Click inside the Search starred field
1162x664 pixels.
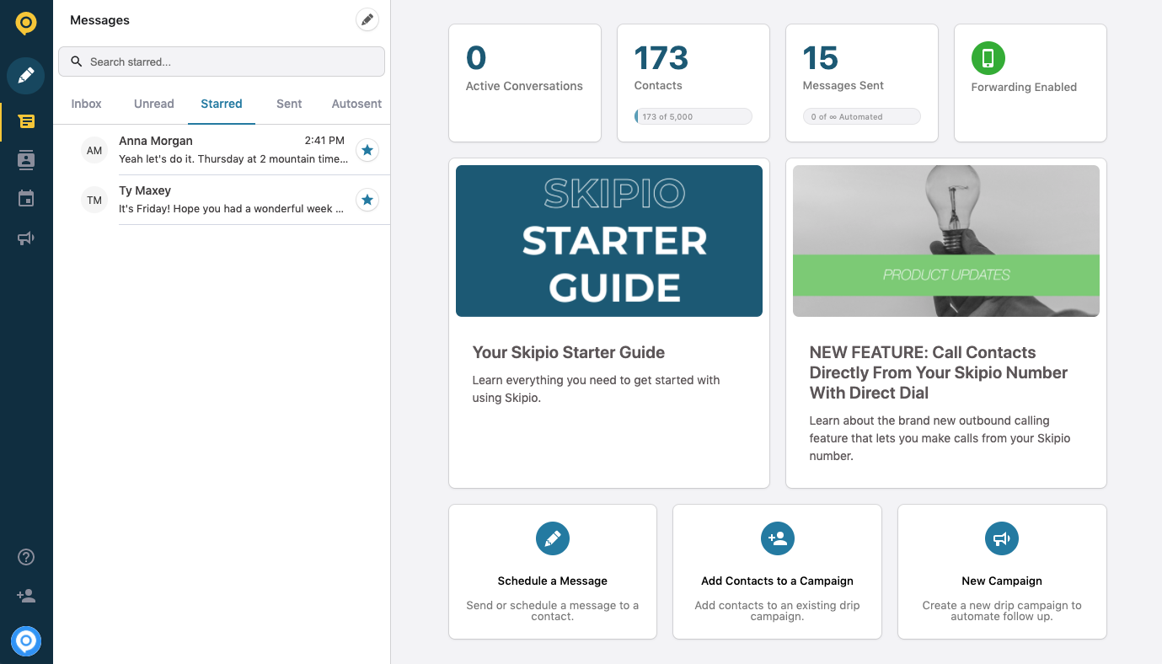point(221,62)
